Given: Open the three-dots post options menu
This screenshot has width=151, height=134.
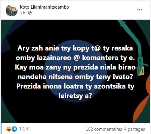Looking at the screenshot, I should (x=140, y=10).
